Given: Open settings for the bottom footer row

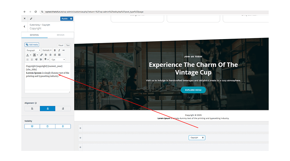Looking at the screenshot, I should (80, 147).
